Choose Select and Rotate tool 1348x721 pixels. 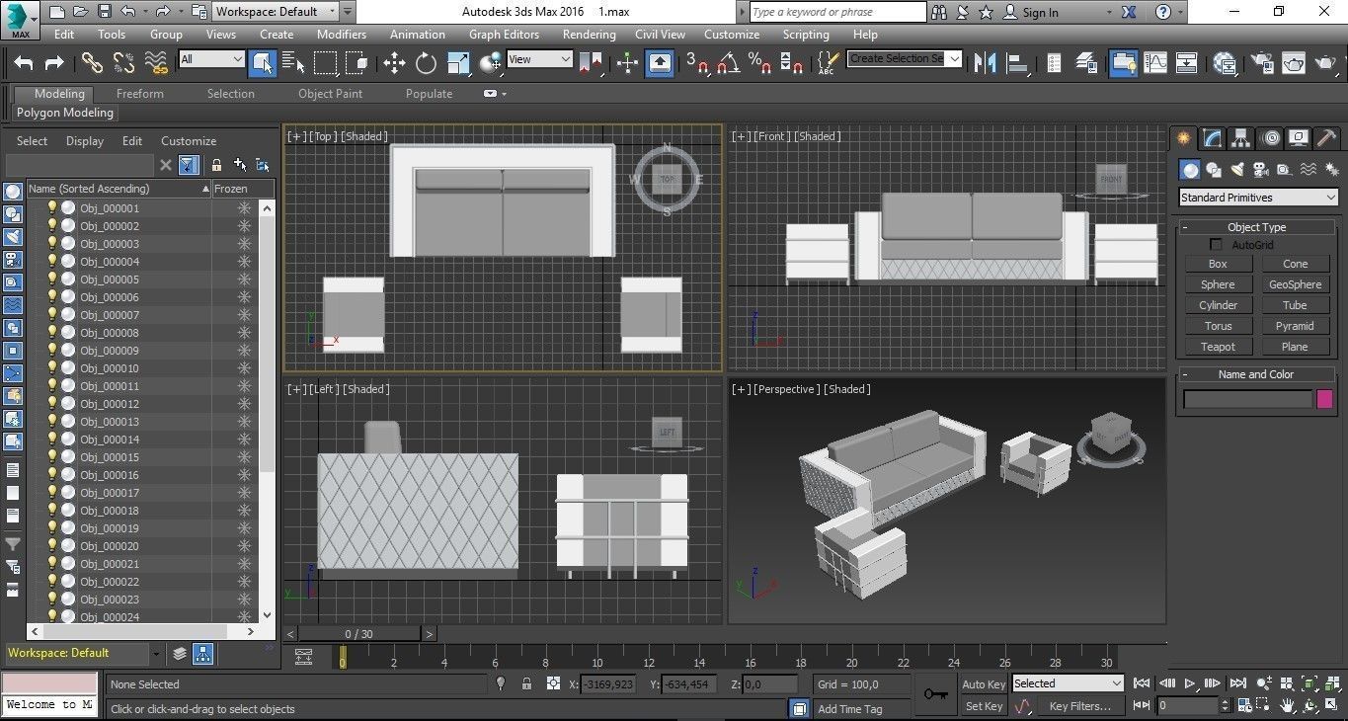coord(426,62)
